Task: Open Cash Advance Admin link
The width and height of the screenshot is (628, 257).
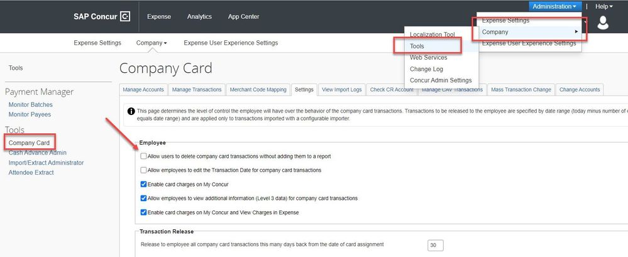Action: (38, 153)
